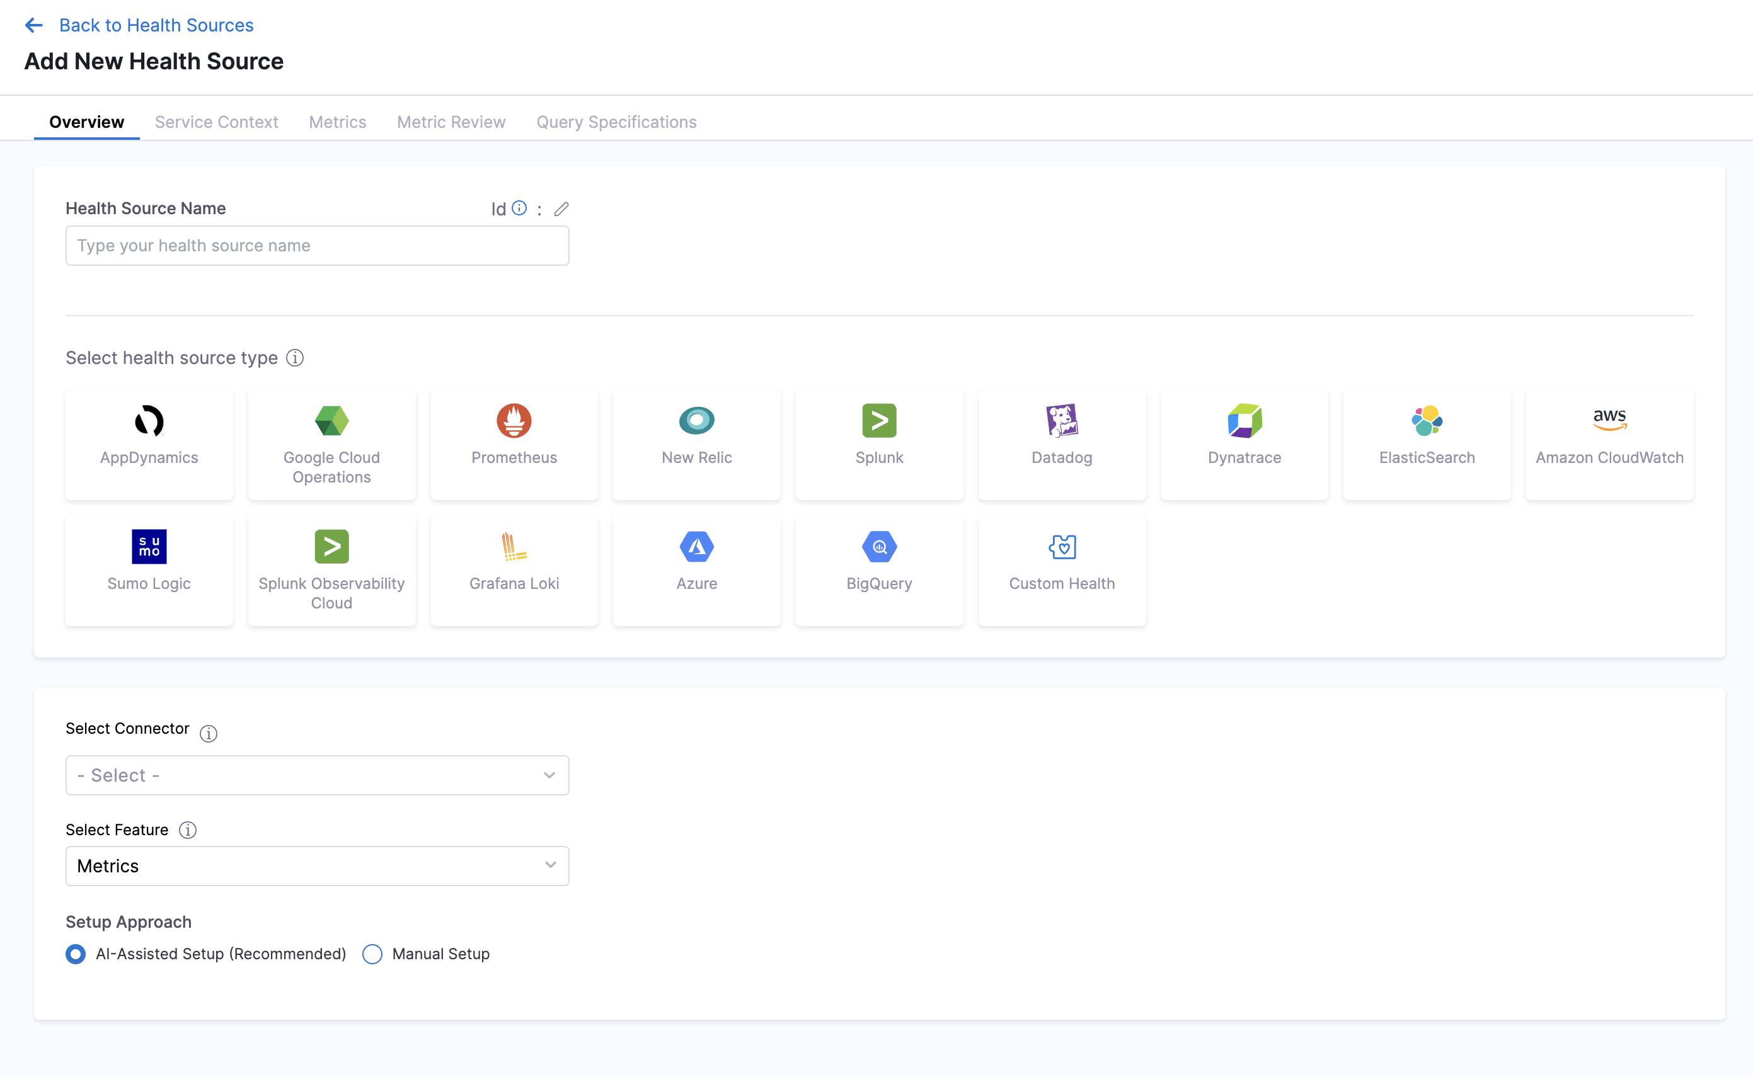Click the Prometheus label text

514,457
